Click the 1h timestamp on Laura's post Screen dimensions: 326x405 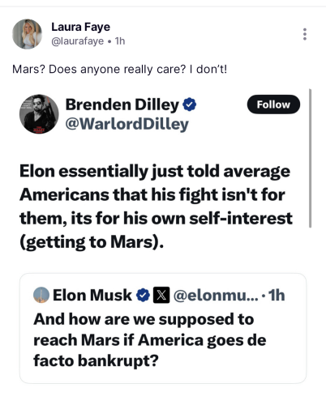point(120,41)
